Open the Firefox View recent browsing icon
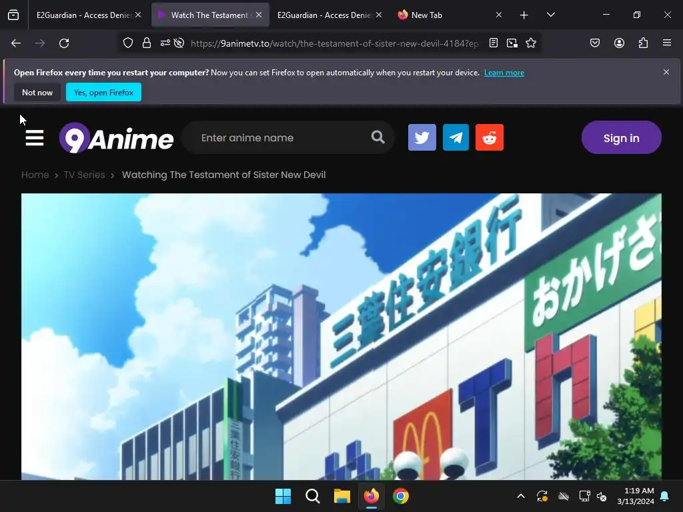The image size is (683, 512). point(13,15)
